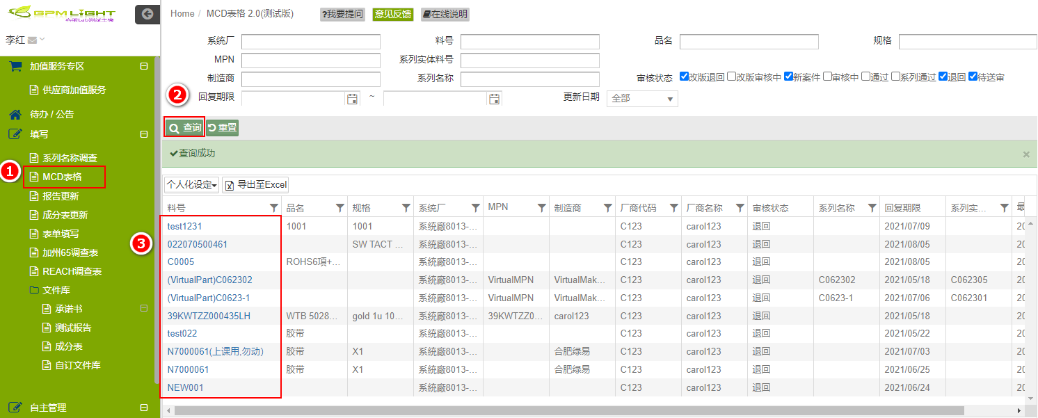The width and height of the screenshot is (1038, 418).
Task: Toggle 改版退回 status checkbox
Action: [x=684, y=77]
